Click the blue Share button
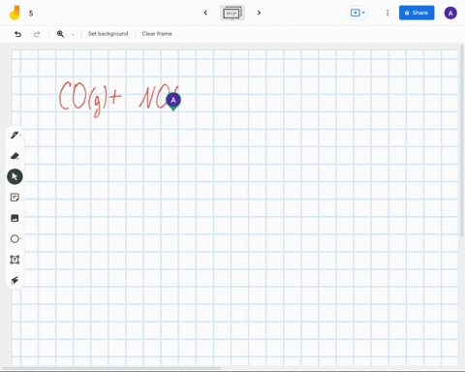This screenshot has width=465, height=372. [x=417, y=13]
